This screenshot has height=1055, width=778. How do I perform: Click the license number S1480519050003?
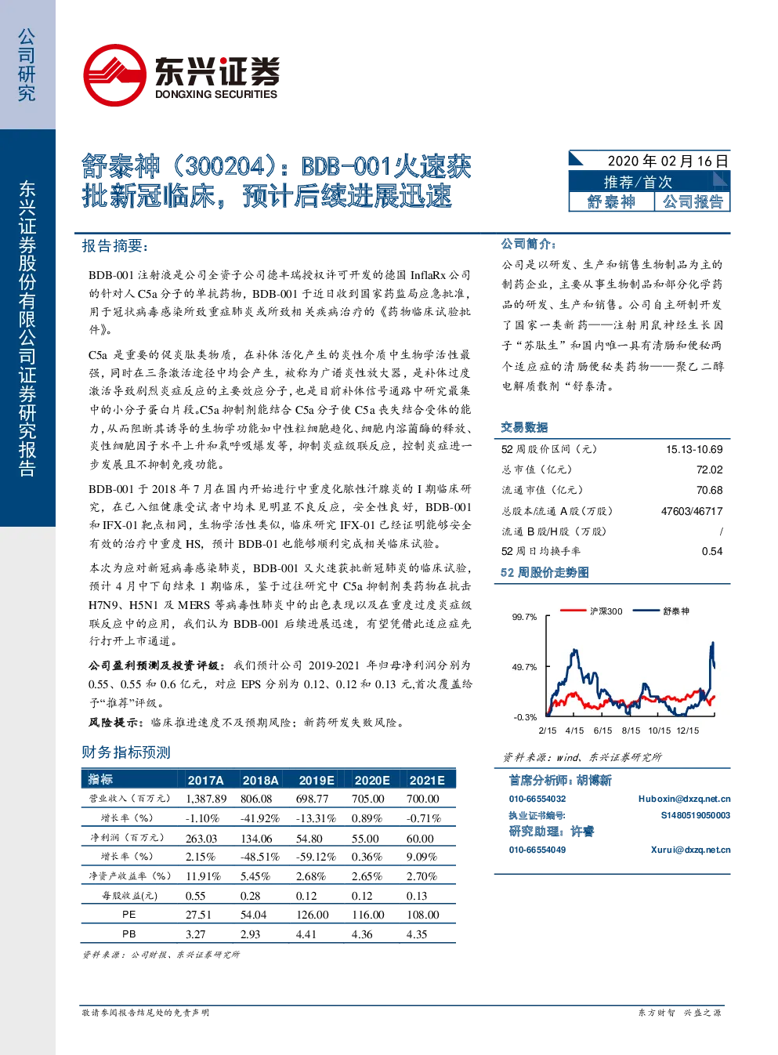point(695,816)
